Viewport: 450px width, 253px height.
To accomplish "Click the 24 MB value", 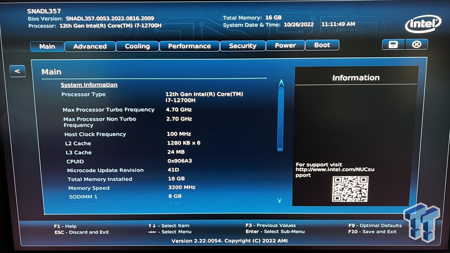I will [176, 152].
